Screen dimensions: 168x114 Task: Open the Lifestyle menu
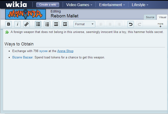140,5
